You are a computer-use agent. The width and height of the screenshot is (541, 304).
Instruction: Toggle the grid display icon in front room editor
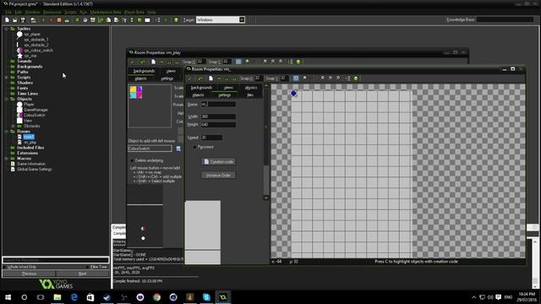point(296,79)
